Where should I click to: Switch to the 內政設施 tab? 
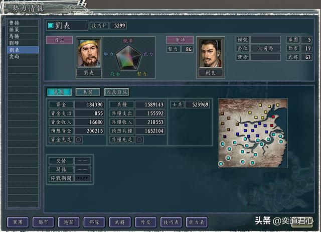coord(117,92)
